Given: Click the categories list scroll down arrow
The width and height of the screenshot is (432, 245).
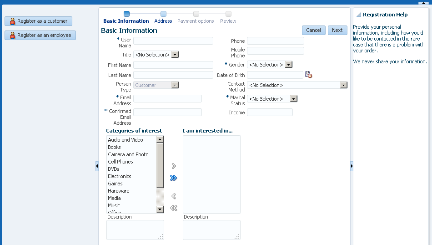Looking at the screenshot, I should click(x=160, y=209).
